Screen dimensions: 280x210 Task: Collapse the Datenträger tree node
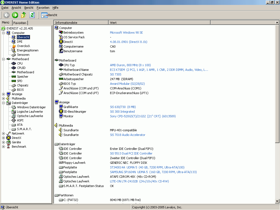pyautogui.click(x=3, y=103)
